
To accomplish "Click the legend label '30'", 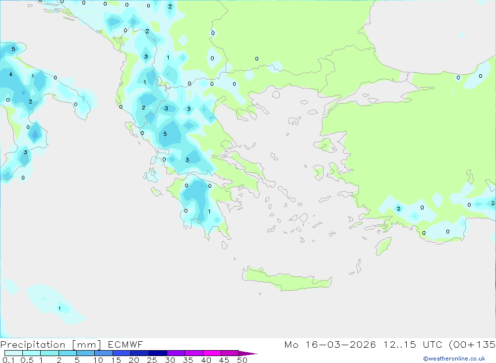I will click(x=170, y=360).
